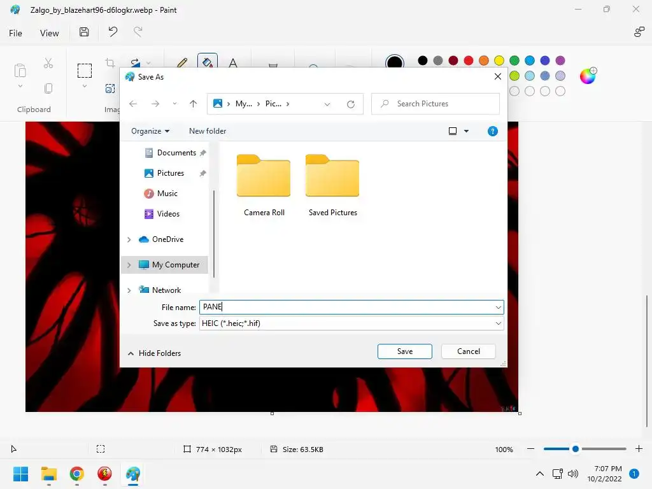The width and height of the screenshot is (652, 489).
Task: Open the Organize dropdown
Action: (150, 131)
